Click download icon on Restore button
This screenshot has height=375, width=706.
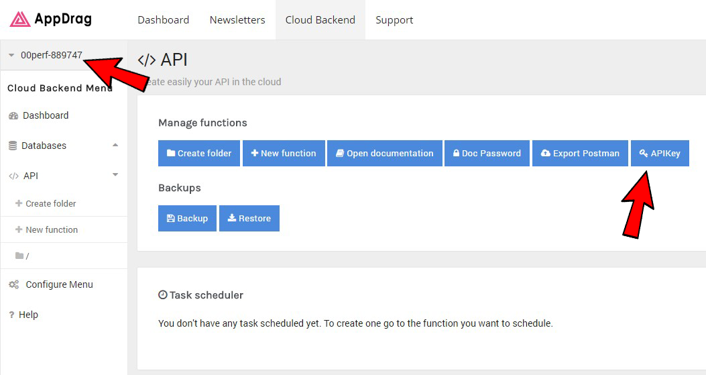pos(232,218)
